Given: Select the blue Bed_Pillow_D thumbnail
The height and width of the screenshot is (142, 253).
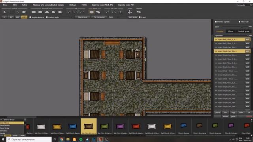Looking at the screenshot, I should tap(73, 127).
